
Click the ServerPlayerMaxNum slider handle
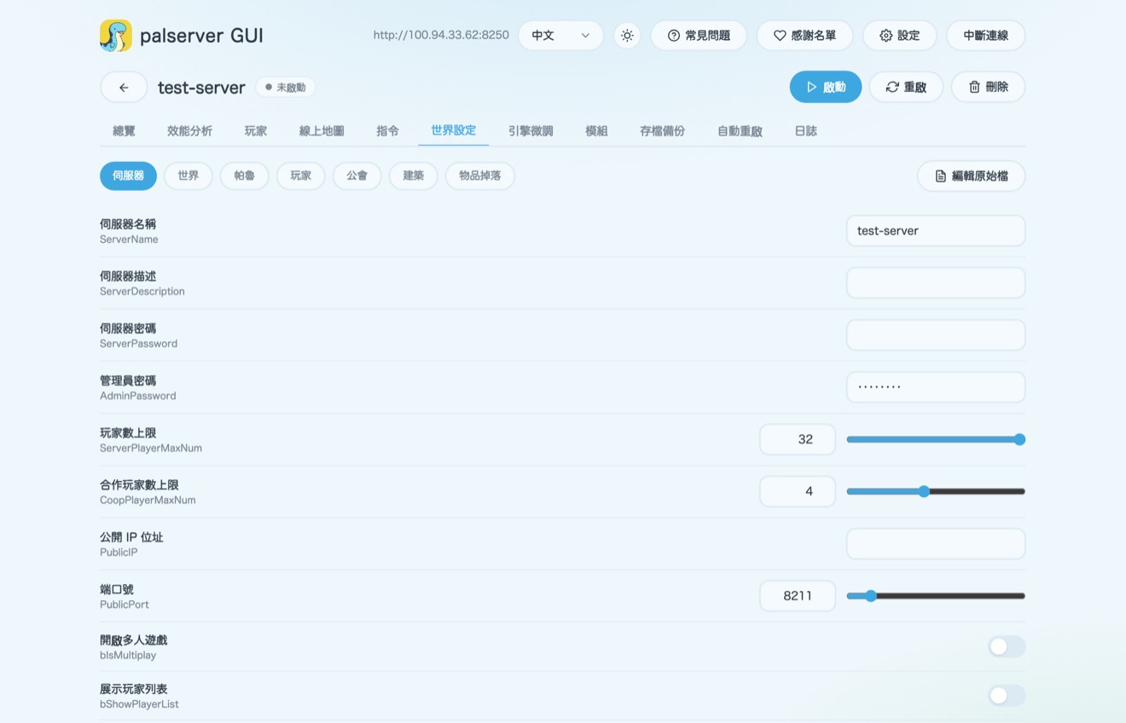coord(1019,440)
